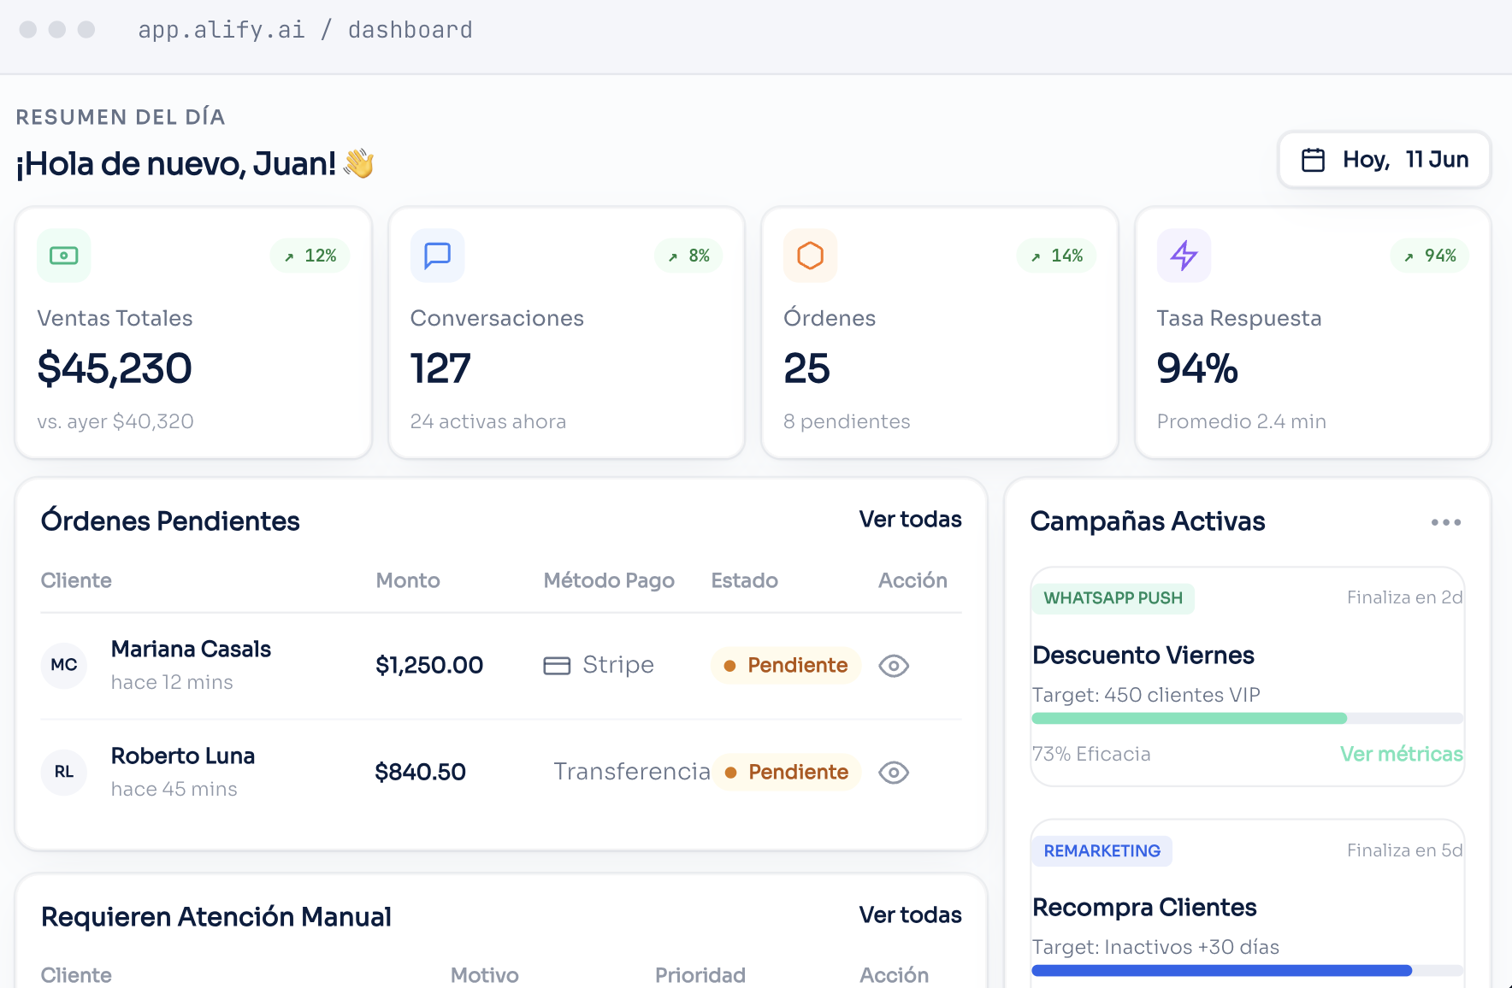Click the calendar icon in date button
Screen dimensions: 1512x988
click(x=1314, y=160)
